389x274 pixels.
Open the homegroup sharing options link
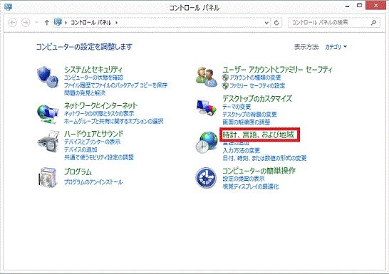pos(113,122)
